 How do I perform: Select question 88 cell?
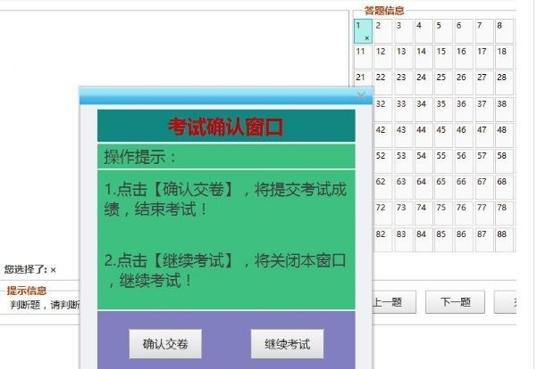pyautogui.click(x=505, y=240)
